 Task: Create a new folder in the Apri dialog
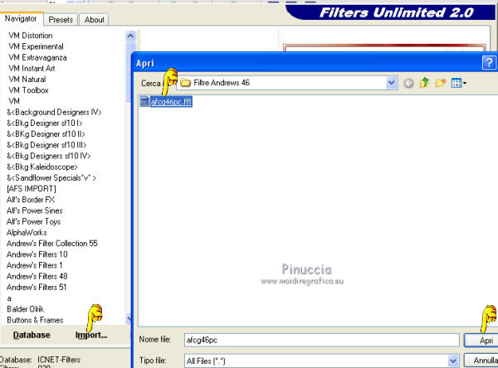tap(440, 83)
